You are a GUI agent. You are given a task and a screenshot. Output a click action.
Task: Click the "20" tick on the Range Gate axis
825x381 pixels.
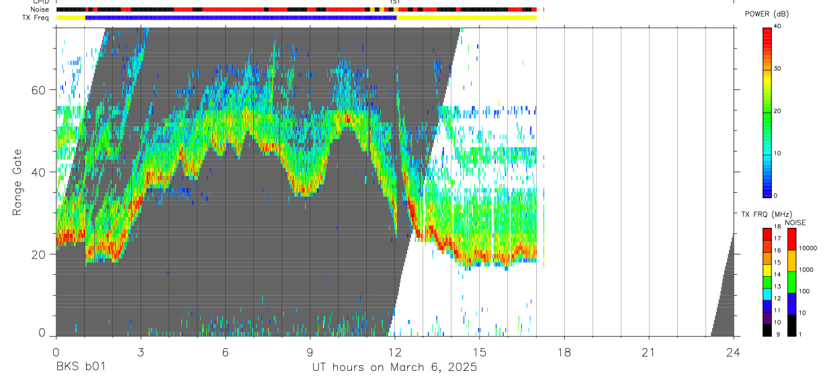point(40,255)
